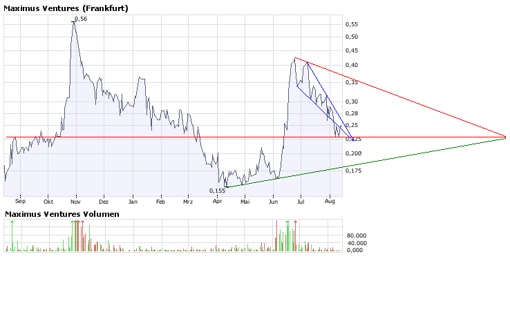Click the Feb month label

coord(161,202)
